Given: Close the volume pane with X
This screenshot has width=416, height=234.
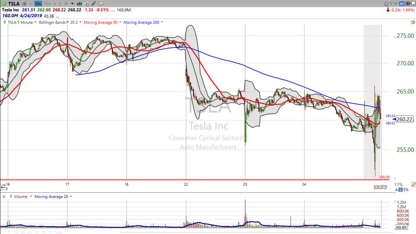Looking at the screenshot, I should (x=4, y=197).
